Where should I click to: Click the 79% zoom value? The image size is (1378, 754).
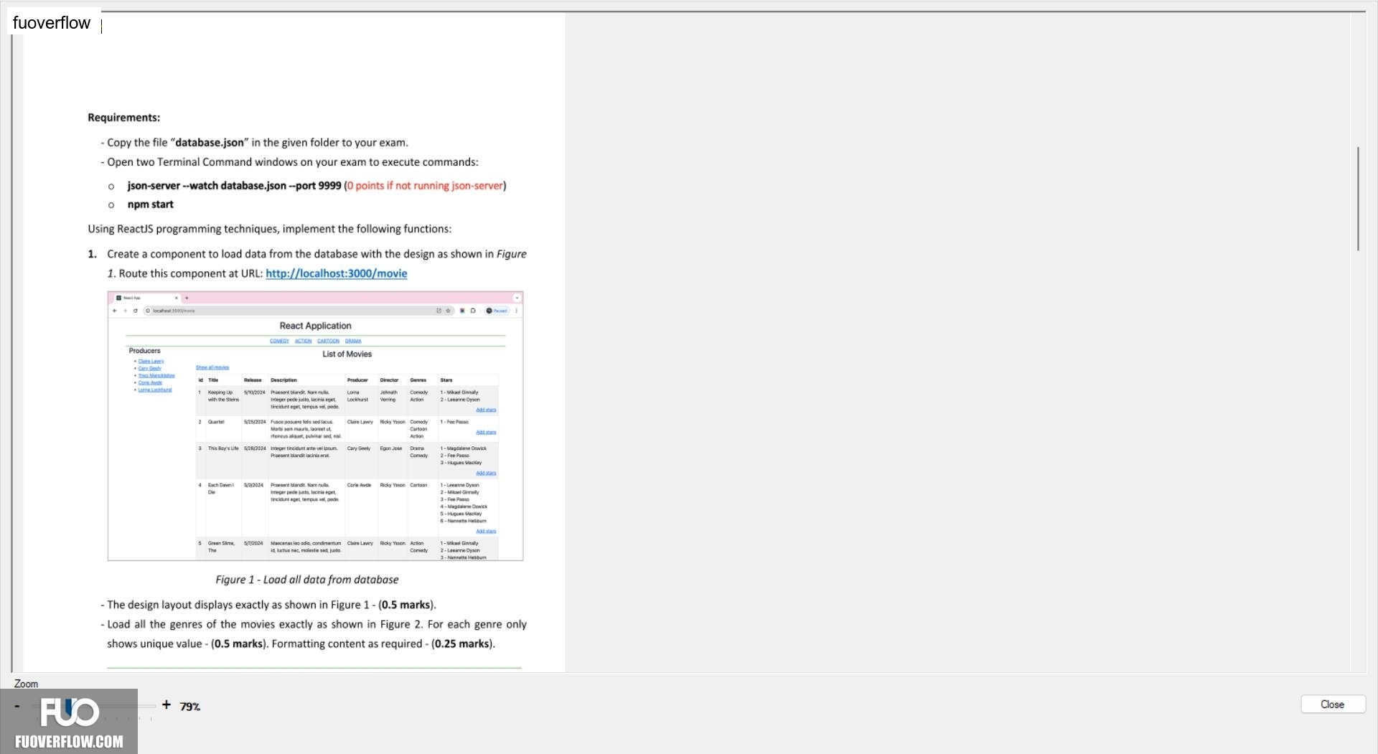click(190, 707)
